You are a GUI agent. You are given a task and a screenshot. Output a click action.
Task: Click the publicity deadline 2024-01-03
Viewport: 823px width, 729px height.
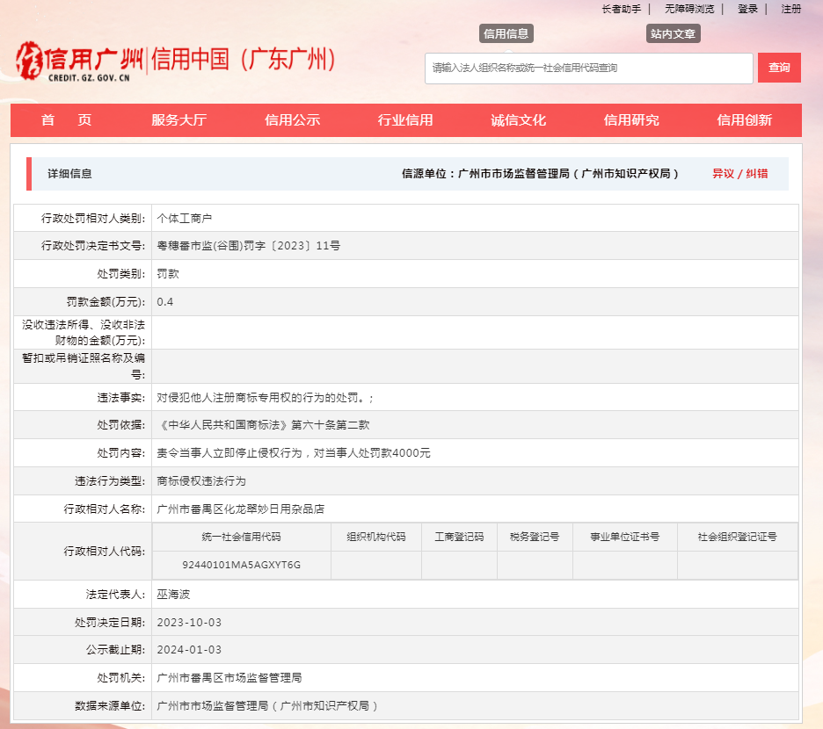189,649
